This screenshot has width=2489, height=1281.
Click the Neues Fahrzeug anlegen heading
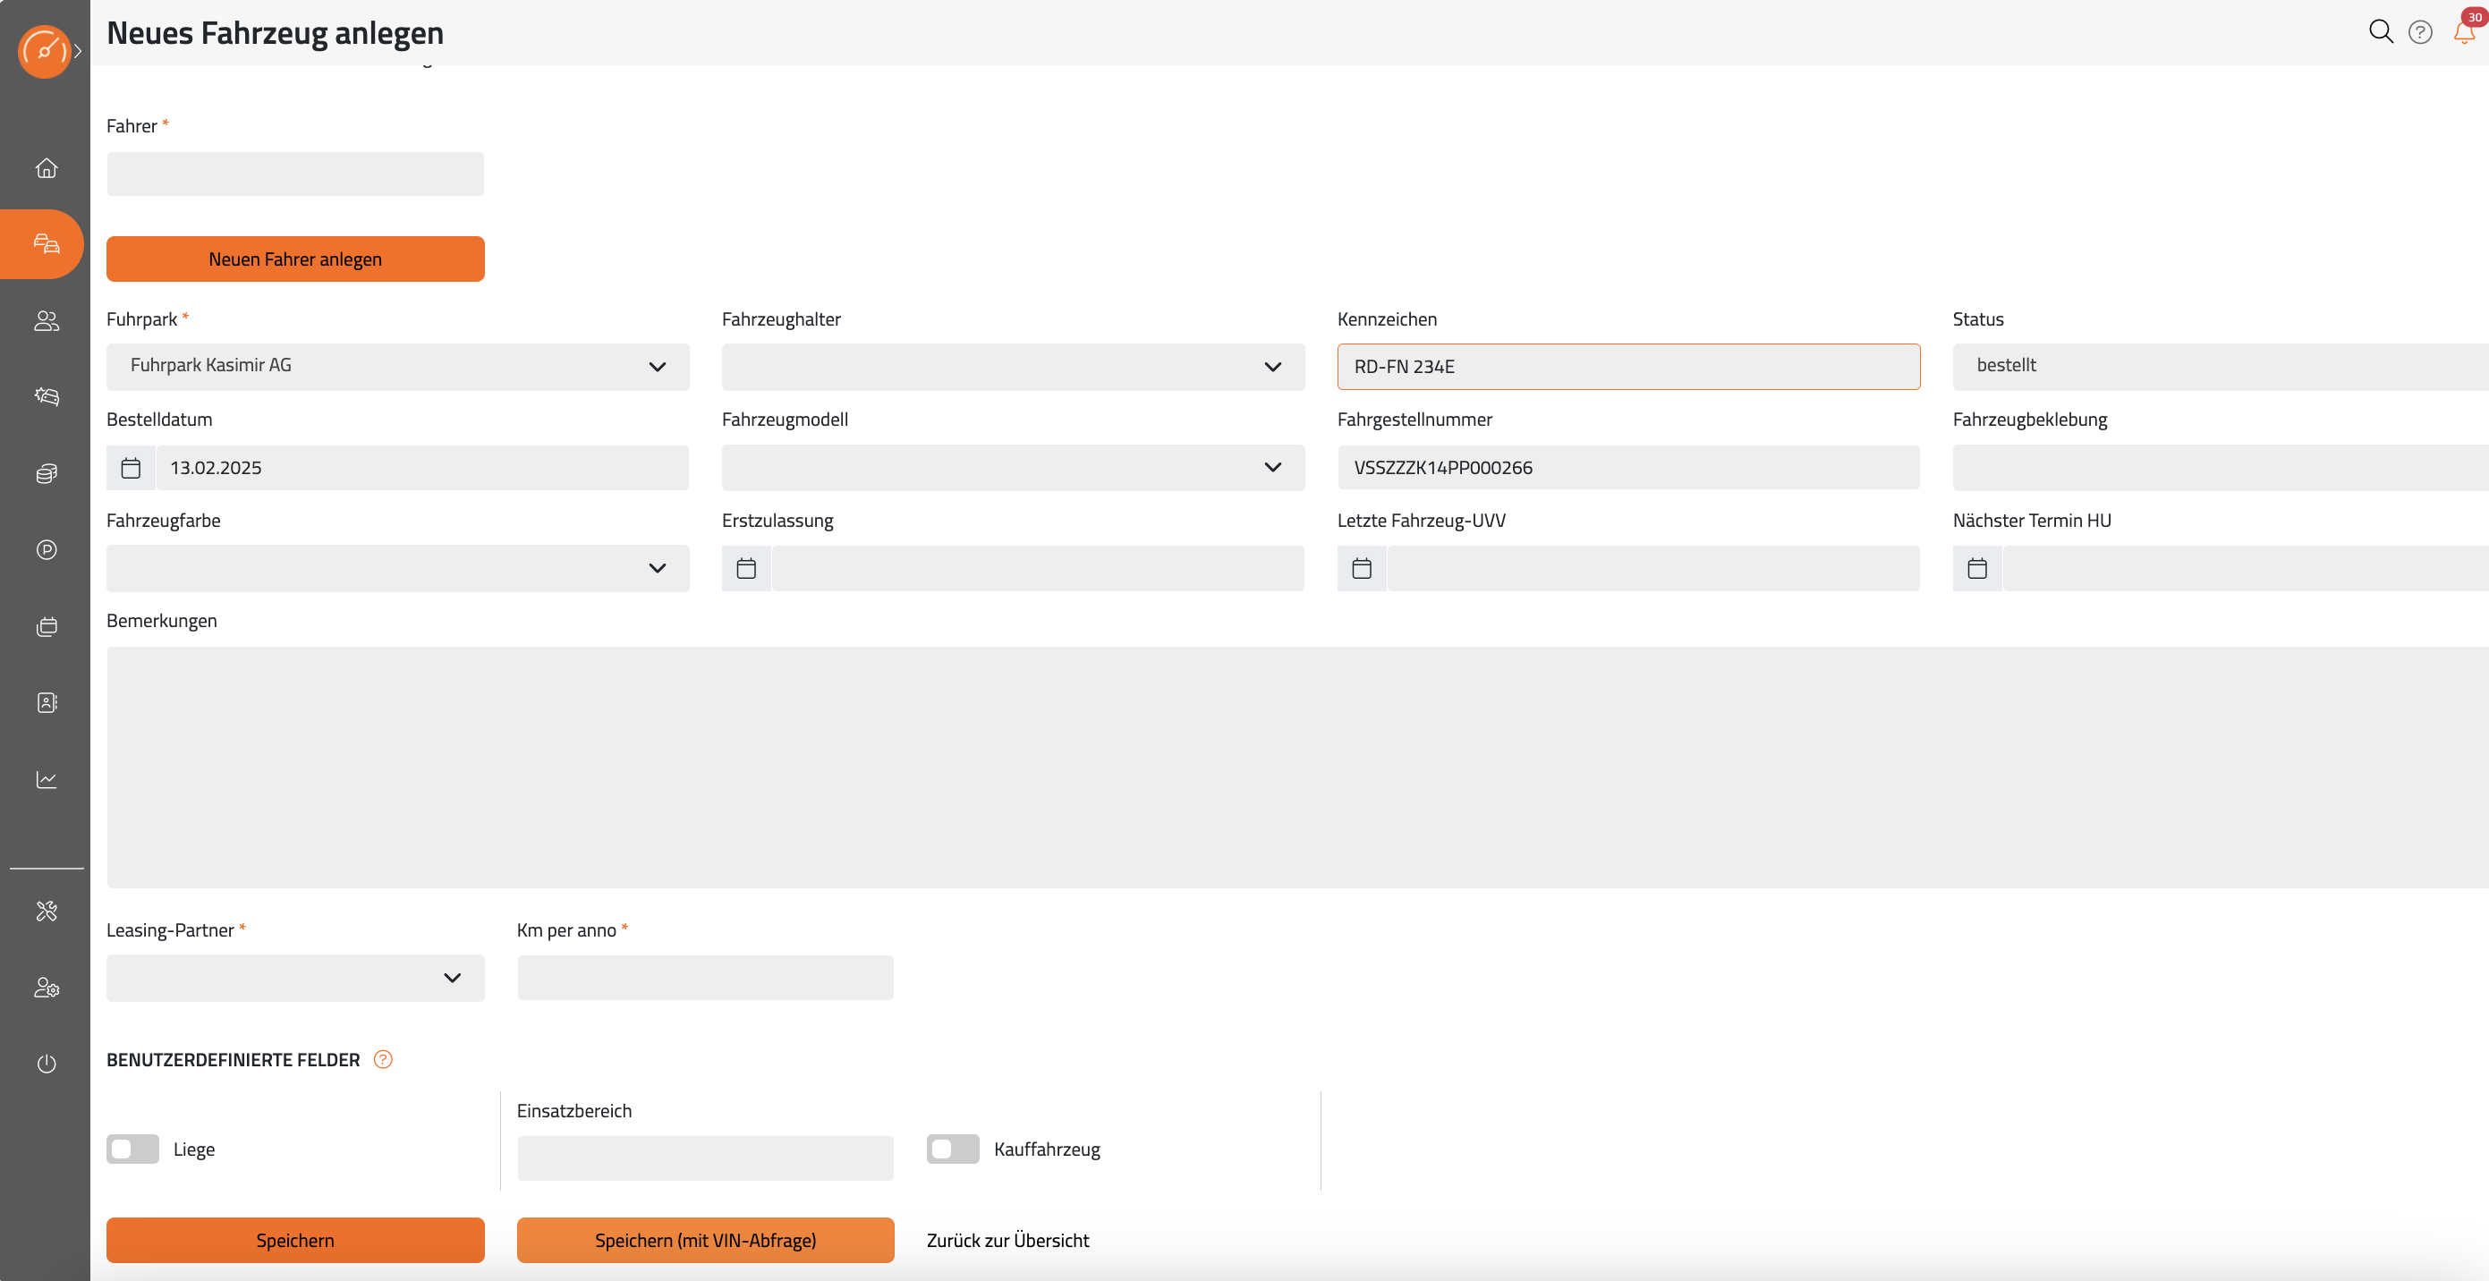point(276,33)
